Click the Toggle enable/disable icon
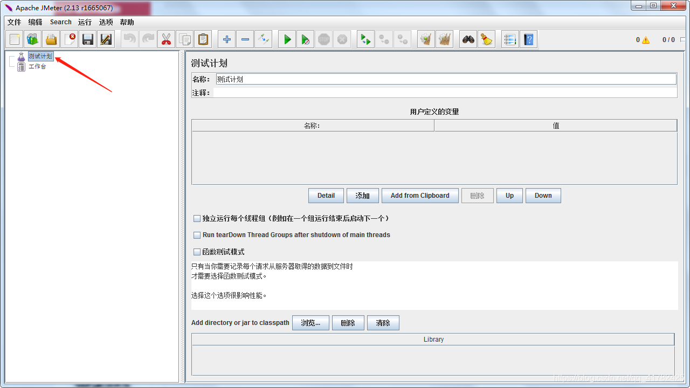 point(264,39)
